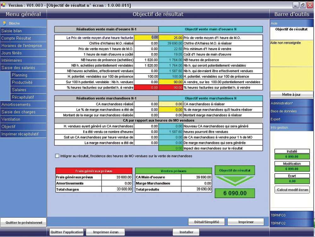Edit yellow price field showing 25.00

tap(170, 37)
